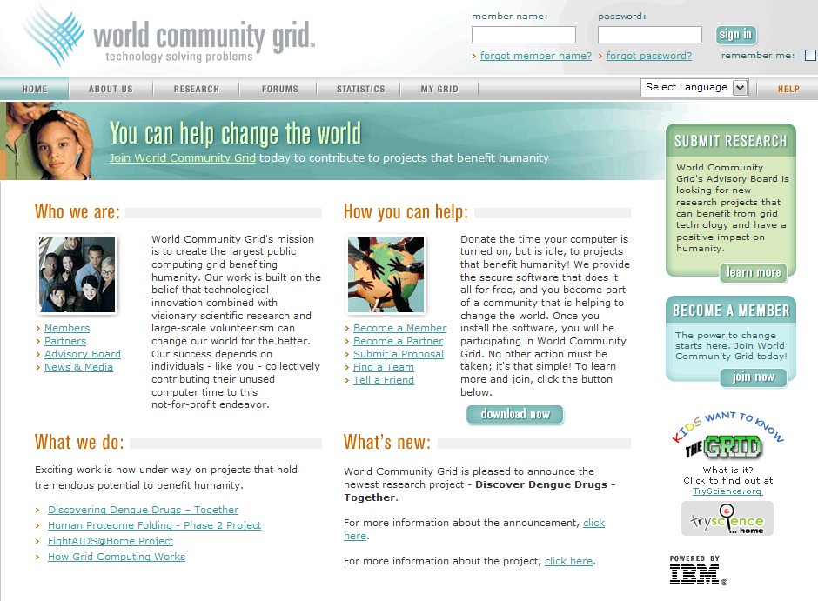818x601 pixels.
Task: Click the member name input field
Action: (x=524, y=35)
